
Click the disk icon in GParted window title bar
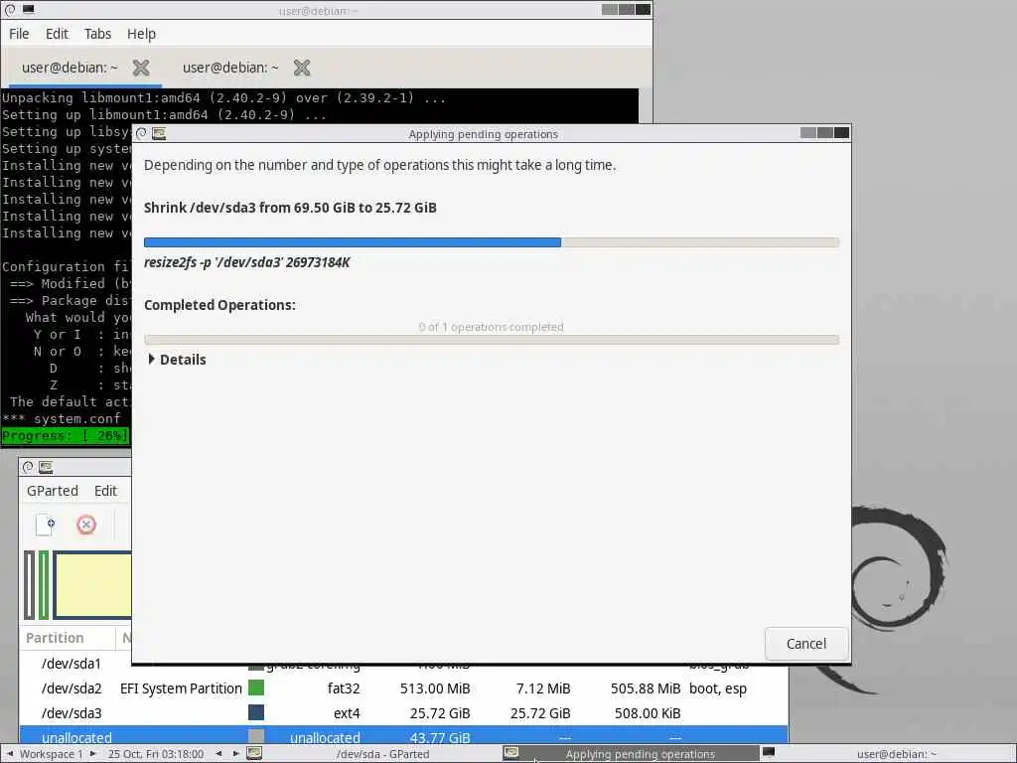46,467
